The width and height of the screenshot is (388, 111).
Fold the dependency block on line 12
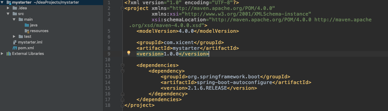[122, 71]
